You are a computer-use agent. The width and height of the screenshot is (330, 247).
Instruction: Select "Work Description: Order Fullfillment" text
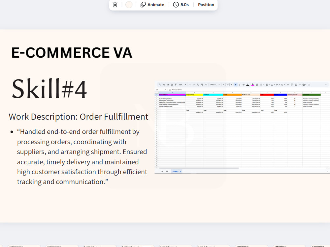(79, 117)
